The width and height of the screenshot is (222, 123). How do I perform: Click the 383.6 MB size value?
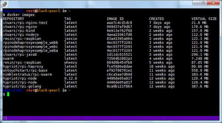pos(200,74)
